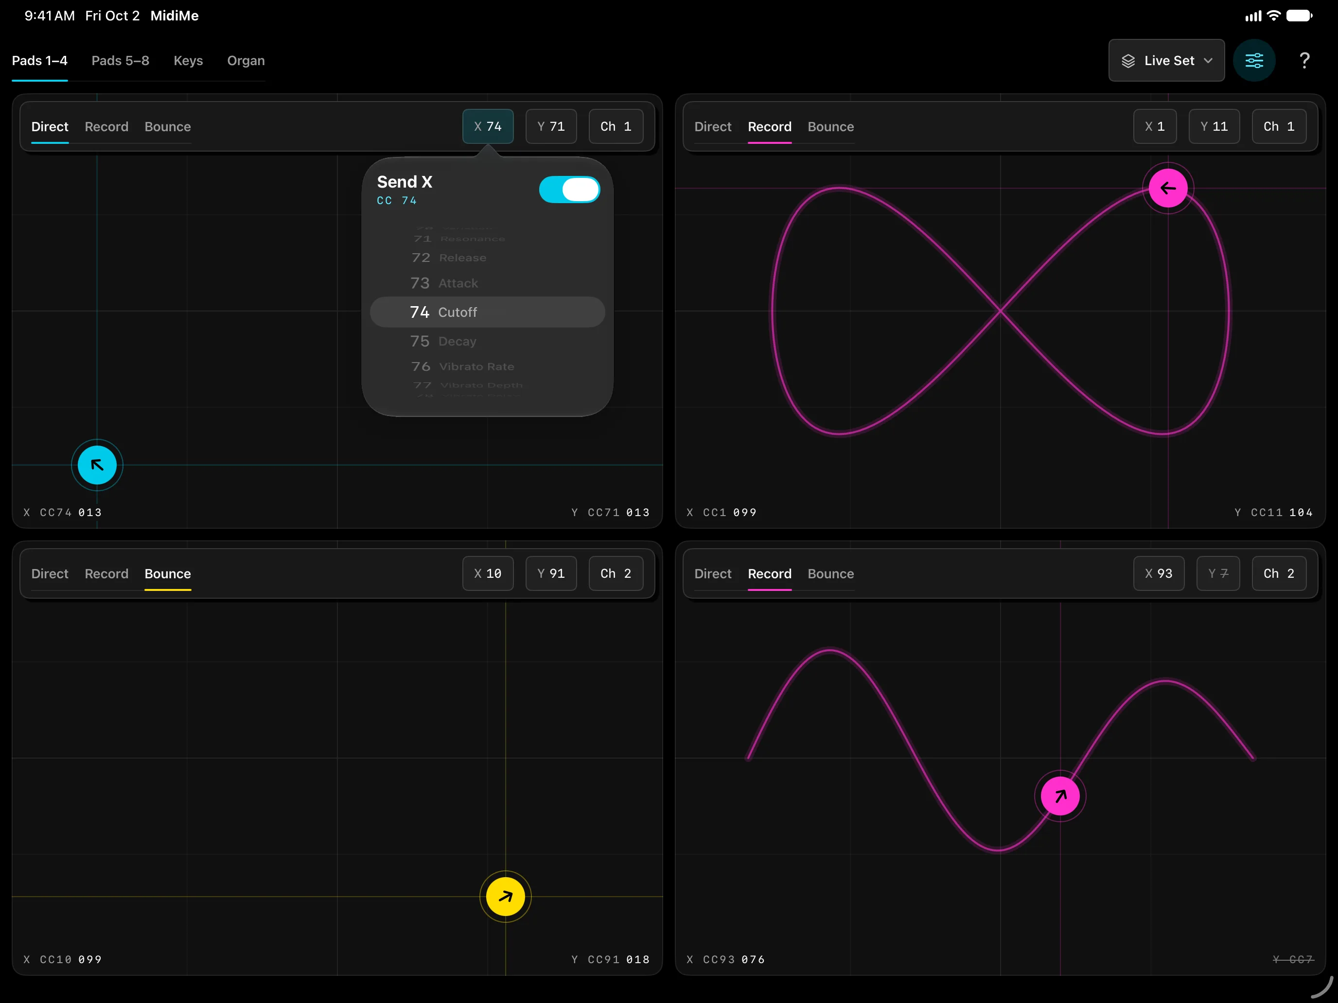
Task: Click the X CC93 076 readout
Action: click(x=726, y=959)
